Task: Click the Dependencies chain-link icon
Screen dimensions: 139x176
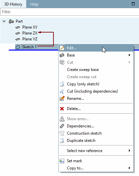Action: pos(62,126)
